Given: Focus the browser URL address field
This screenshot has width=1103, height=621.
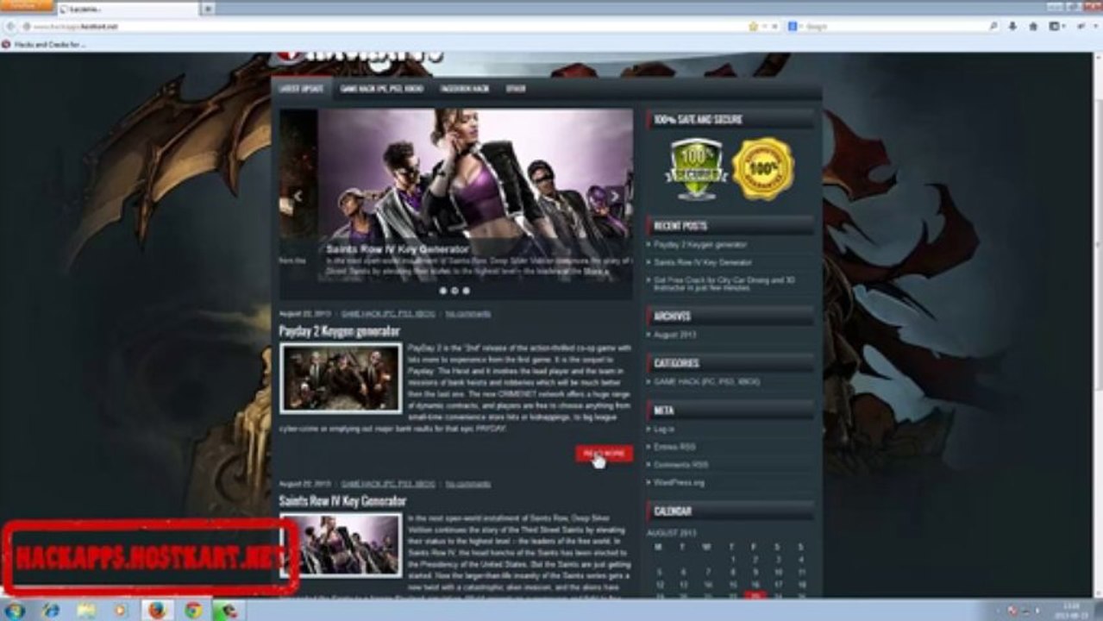Looking at the screenshot, I should click(x=386, y=27).
